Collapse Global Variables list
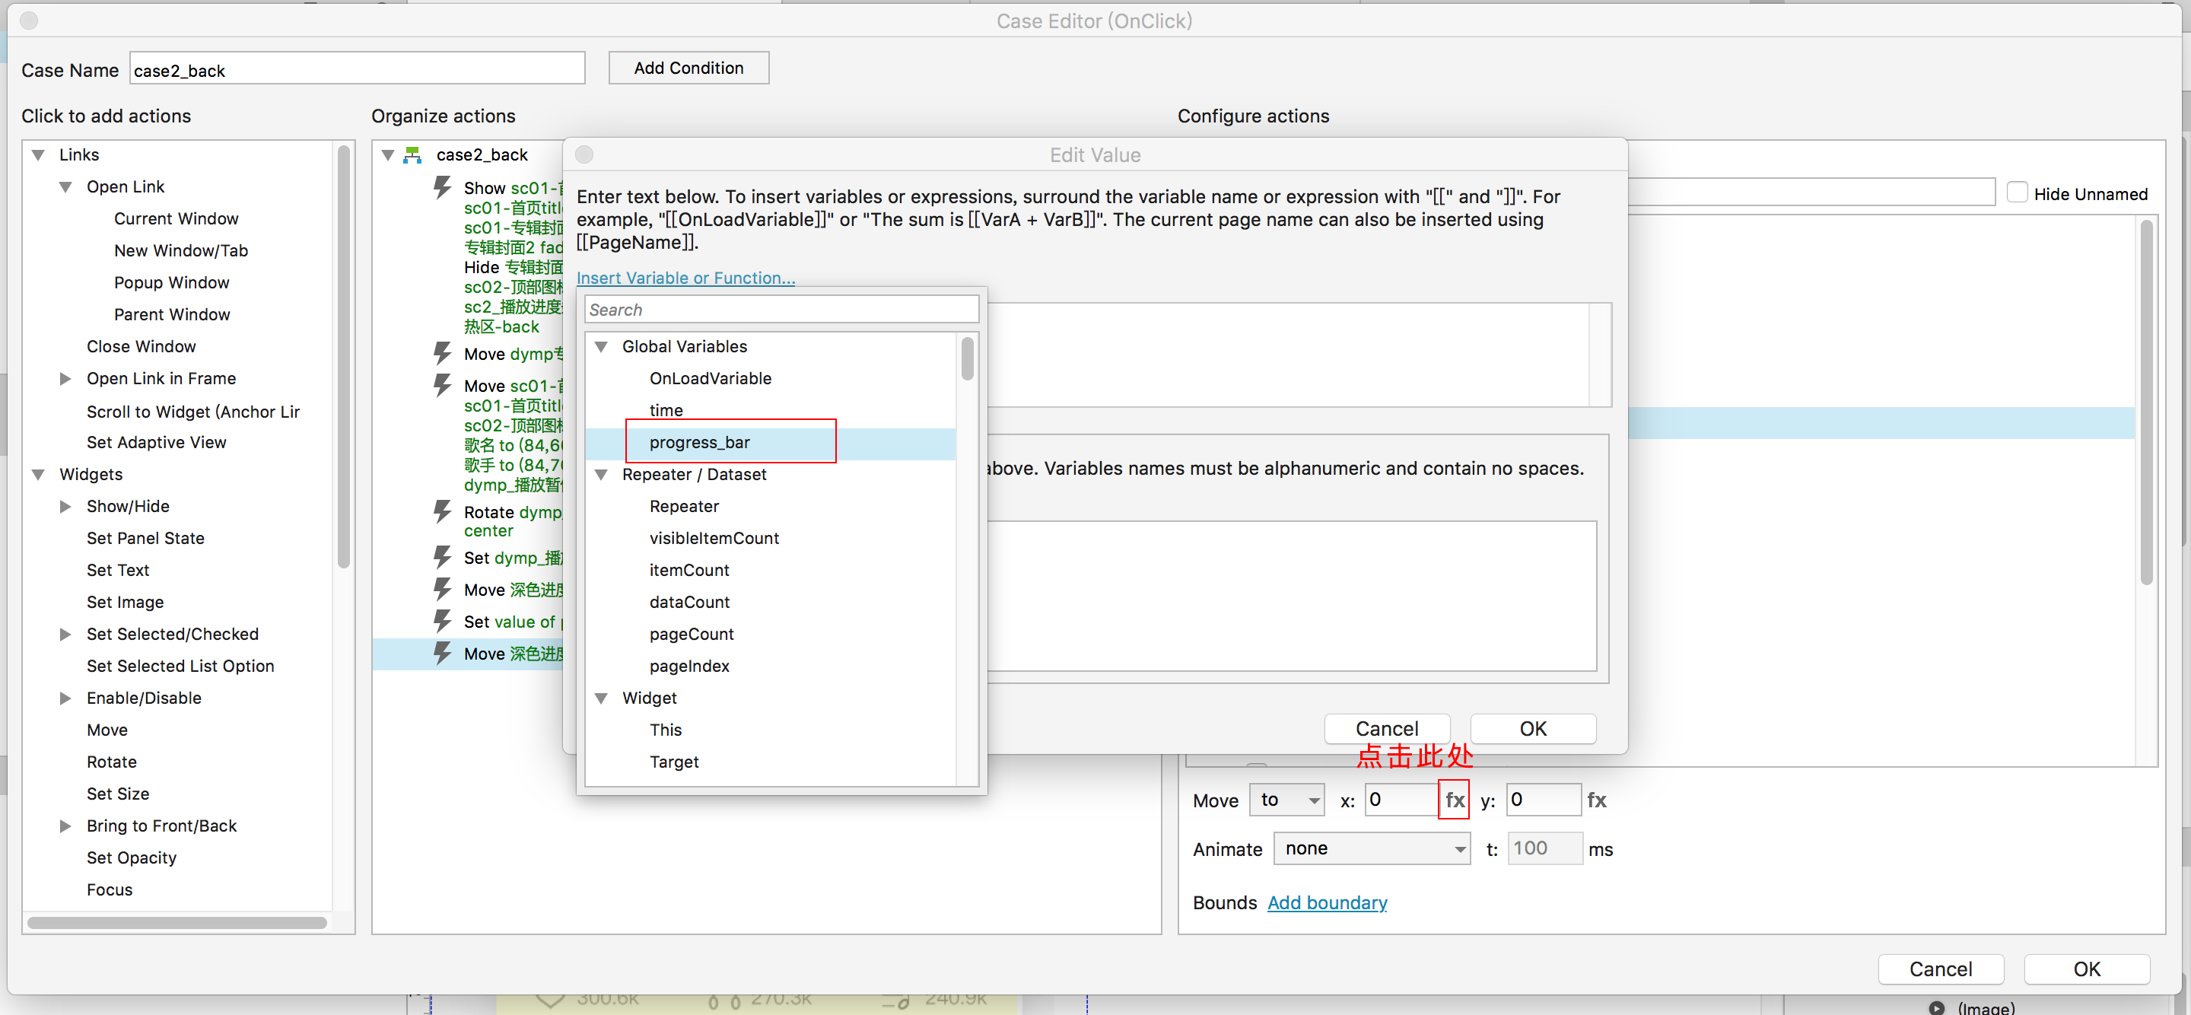Viewport: 2191px width, 1015px height. pyautogui.click(x=601, y=346)
